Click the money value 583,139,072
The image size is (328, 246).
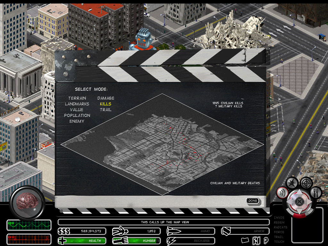91,231
